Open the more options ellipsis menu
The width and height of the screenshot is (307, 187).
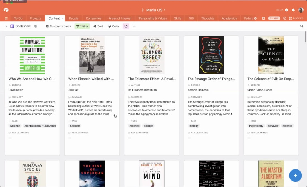tap(134, 26)
